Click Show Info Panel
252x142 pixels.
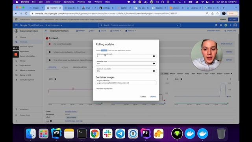[x=213, y=31]
